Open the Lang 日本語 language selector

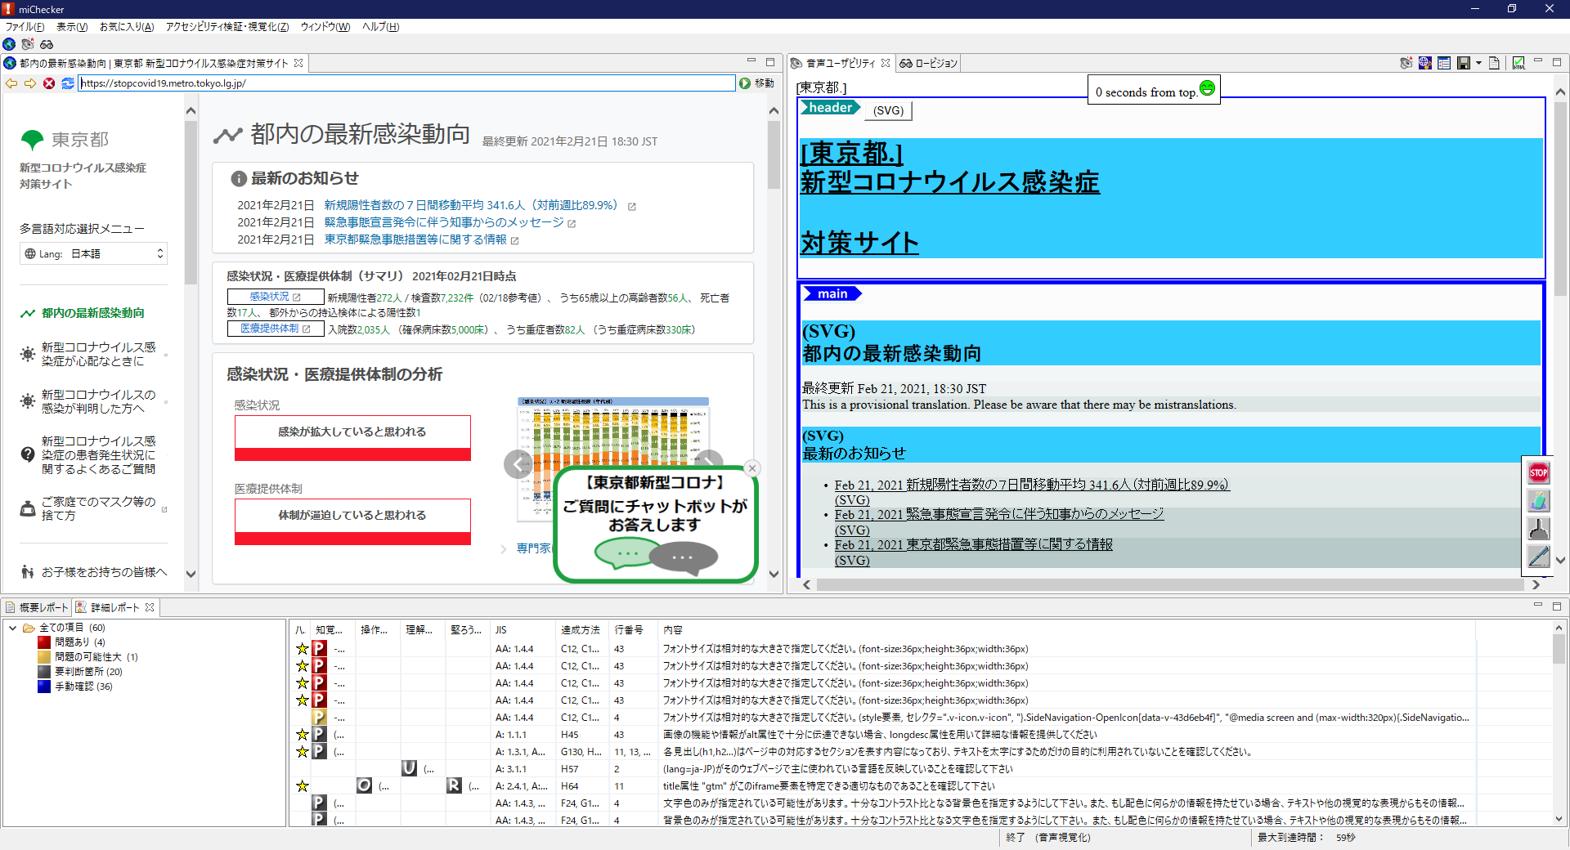tap(93, 253)
